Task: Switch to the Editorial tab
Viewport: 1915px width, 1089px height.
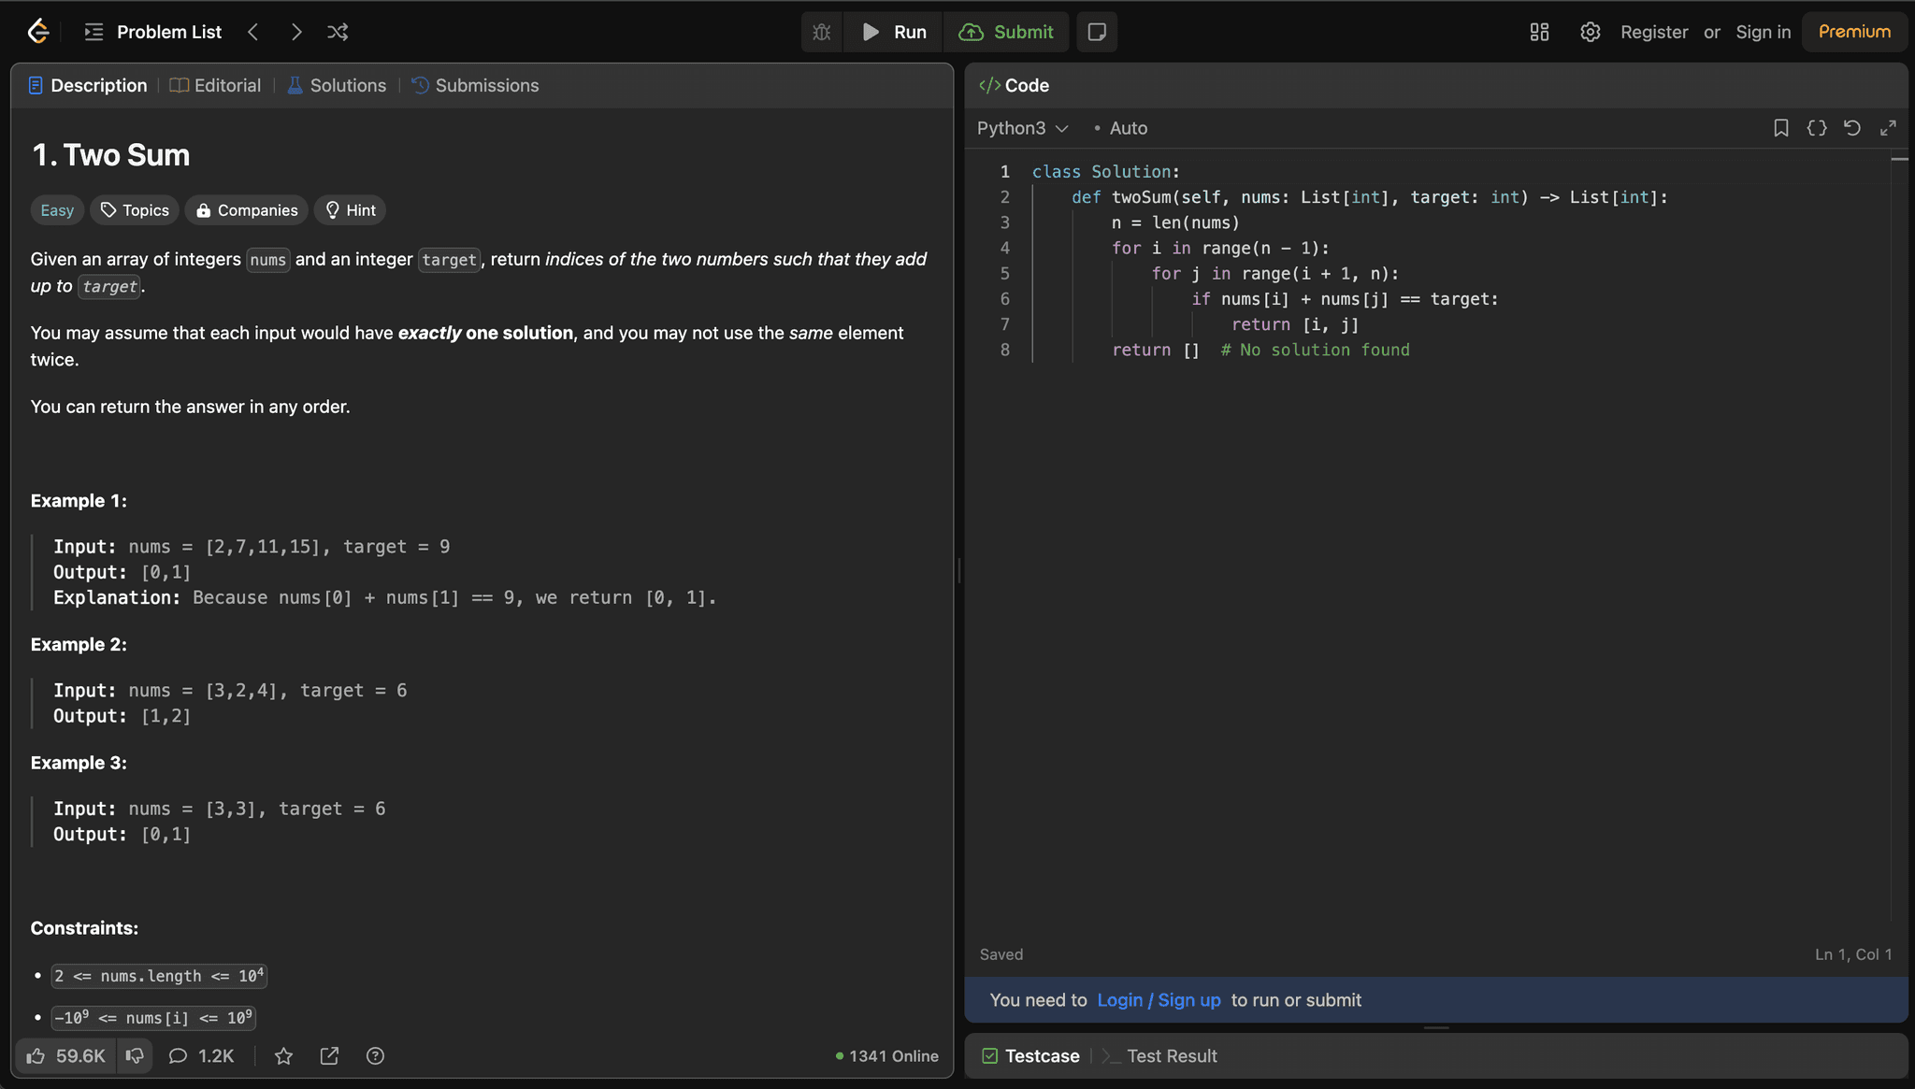Action: tap(215, 85)
